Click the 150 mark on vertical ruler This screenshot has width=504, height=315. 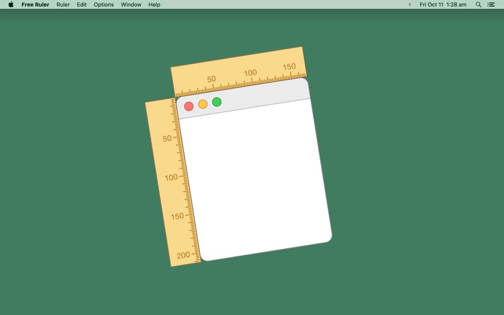(177, 216)
